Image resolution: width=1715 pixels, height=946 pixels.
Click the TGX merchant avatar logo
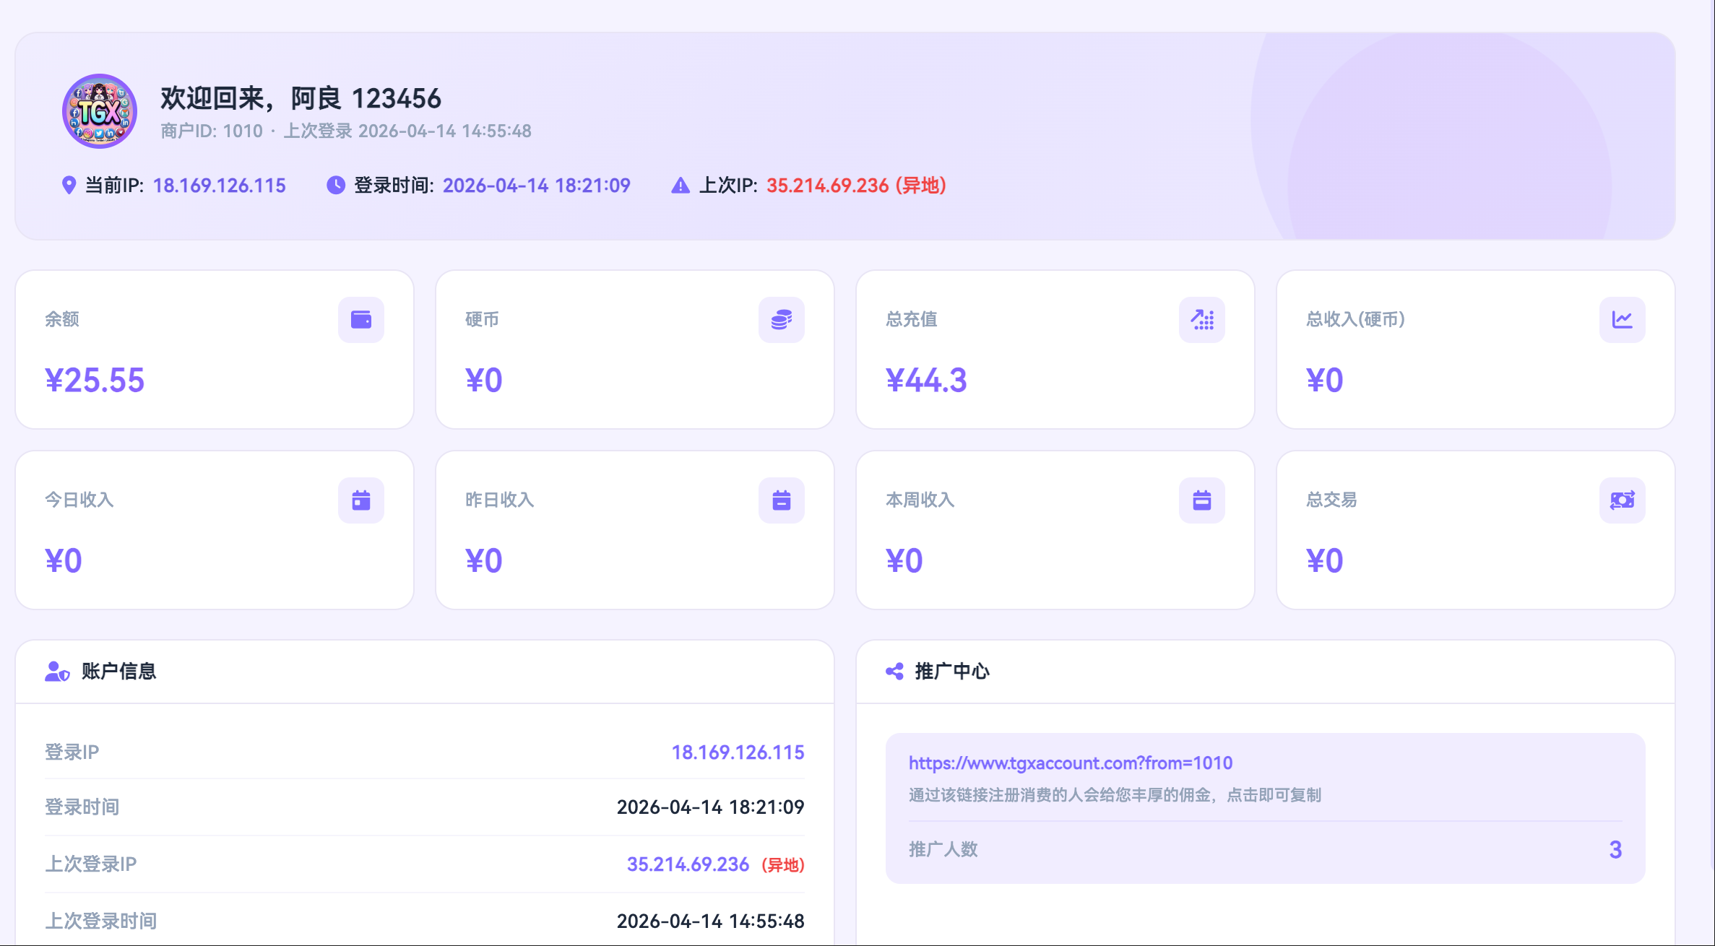click(x=100, y=111)
